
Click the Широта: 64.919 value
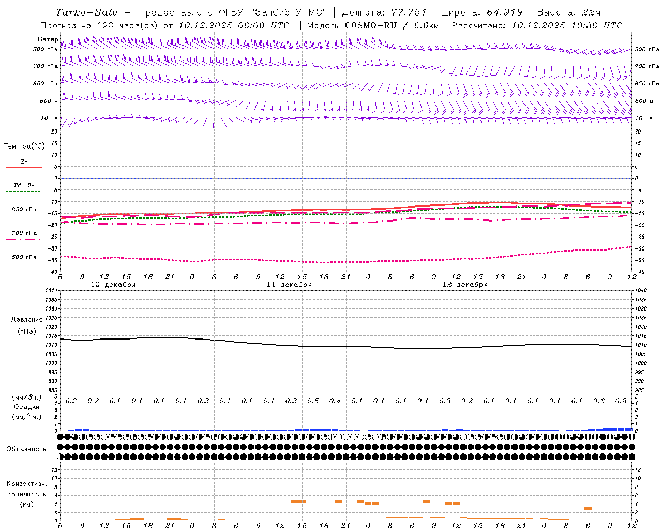[482, 12]
